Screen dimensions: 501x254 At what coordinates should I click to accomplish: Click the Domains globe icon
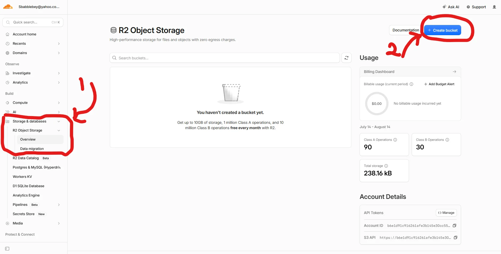(7, 53)
